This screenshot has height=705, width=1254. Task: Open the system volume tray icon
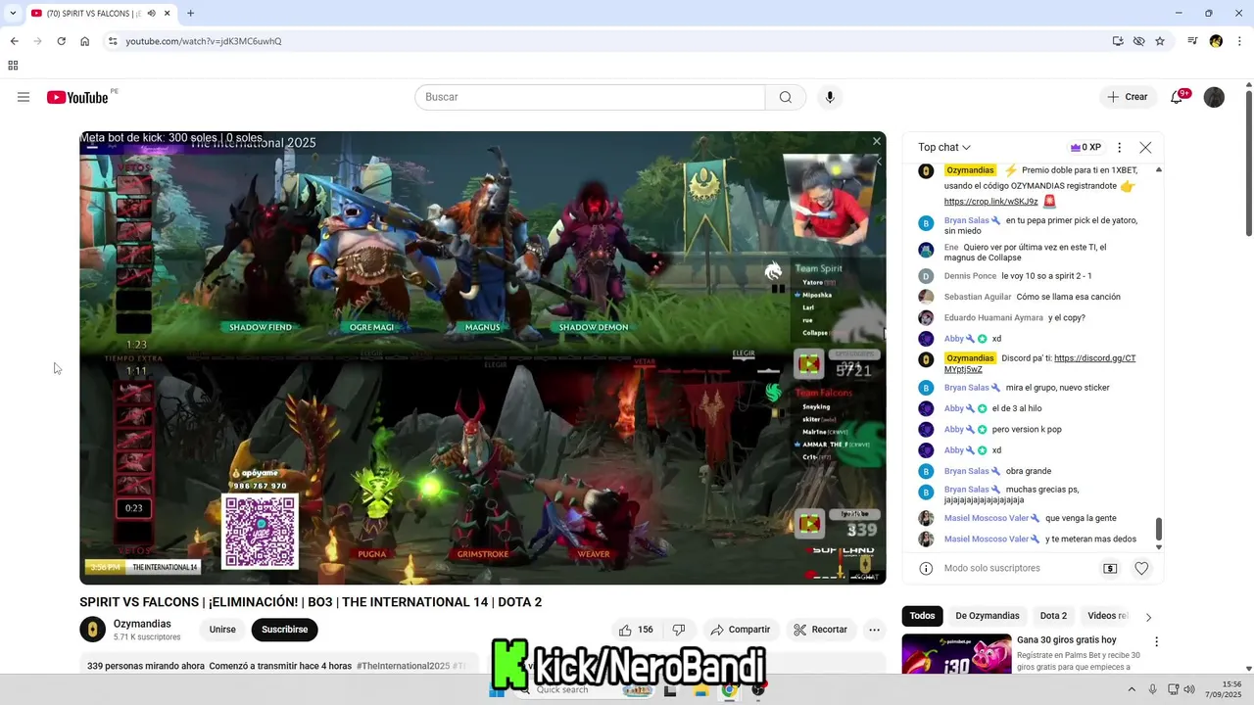coord(1189,690)
